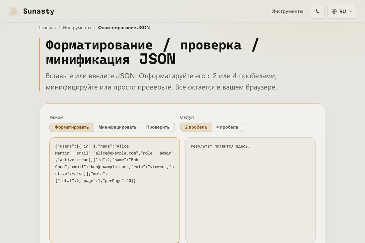
Task: Set indent to 2 пробела
Action: [196, 127]
